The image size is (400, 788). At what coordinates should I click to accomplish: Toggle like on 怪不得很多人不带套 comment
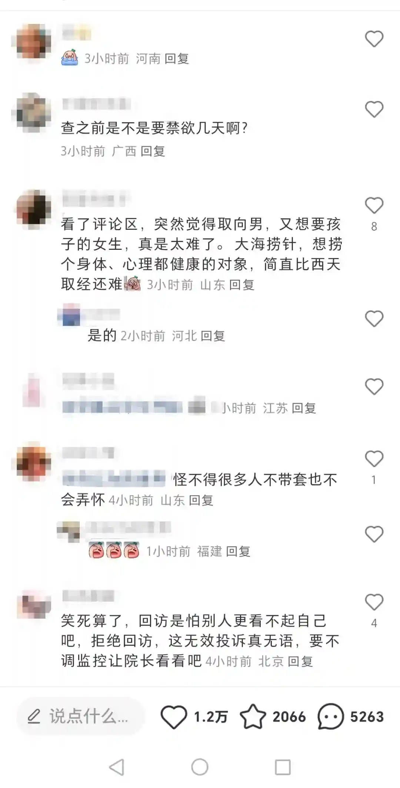(374, 459)
